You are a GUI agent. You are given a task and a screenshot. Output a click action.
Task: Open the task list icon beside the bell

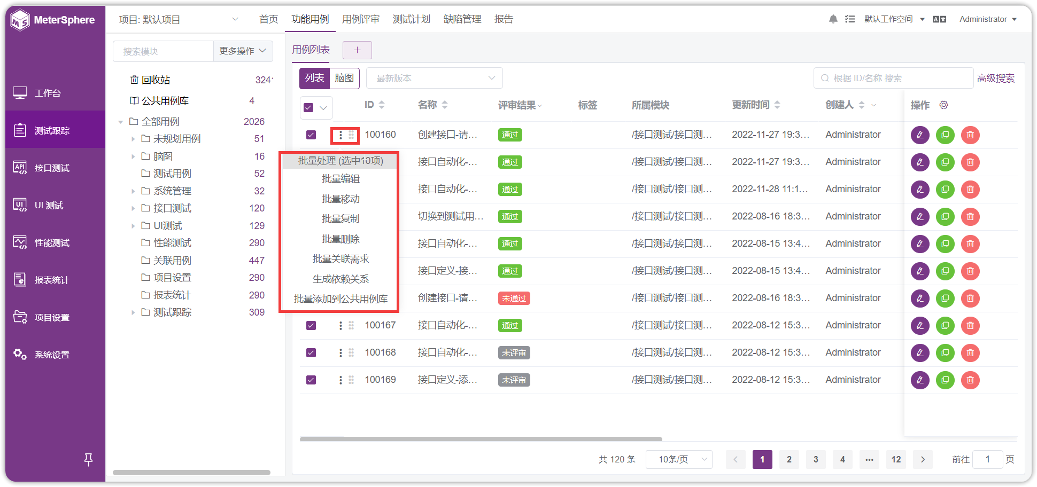tap(850, 19)
